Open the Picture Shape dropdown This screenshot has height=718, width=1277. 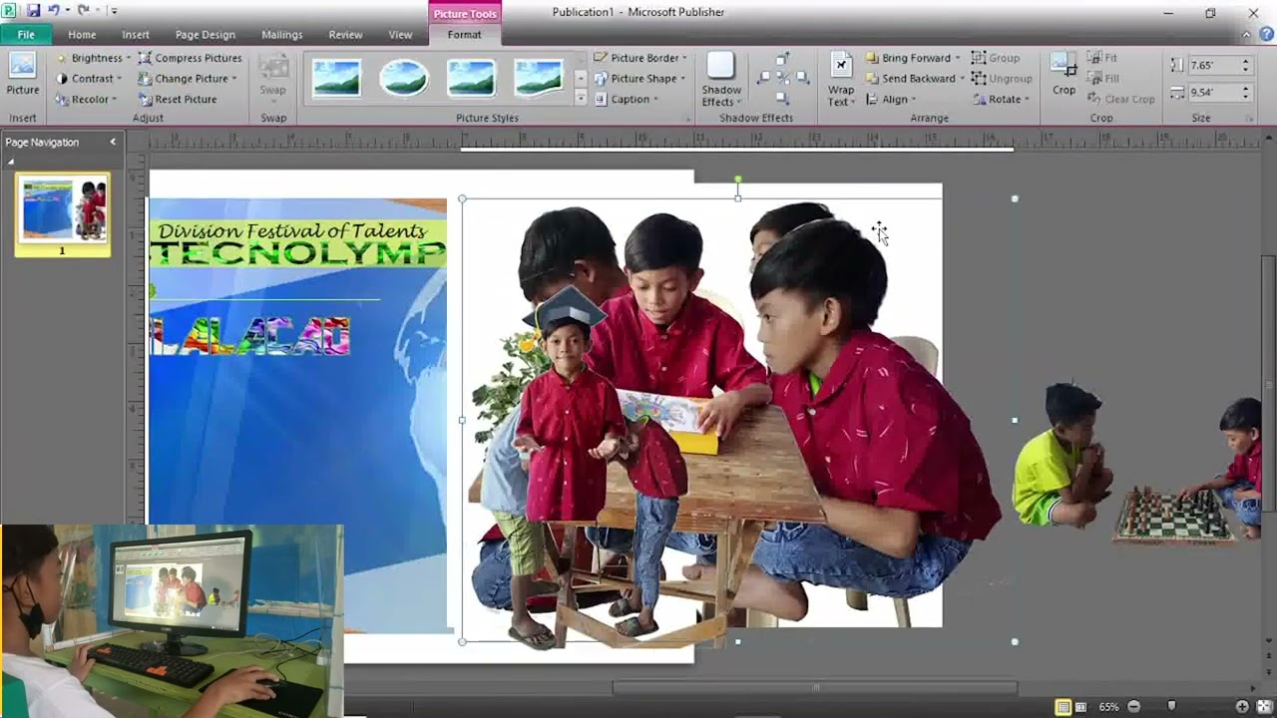point(639,78)
